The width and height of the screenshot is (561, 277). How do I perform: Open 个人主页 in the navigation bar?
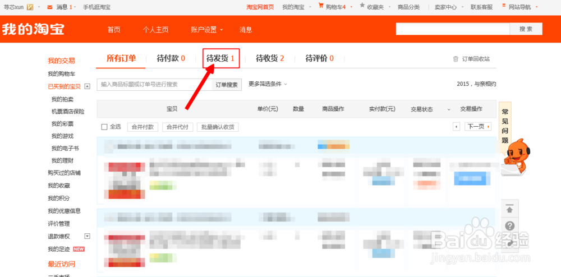point(155,30)
